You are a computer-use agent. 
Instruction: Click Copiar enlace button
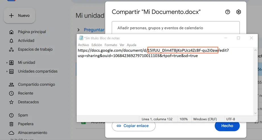point(133,126)
